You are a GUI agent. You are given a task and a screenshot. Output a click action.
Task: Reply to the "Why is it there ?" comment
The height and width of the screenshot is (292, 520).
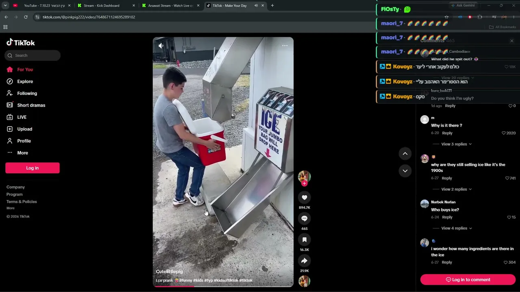pyautogui.click(x=447, y=133)
